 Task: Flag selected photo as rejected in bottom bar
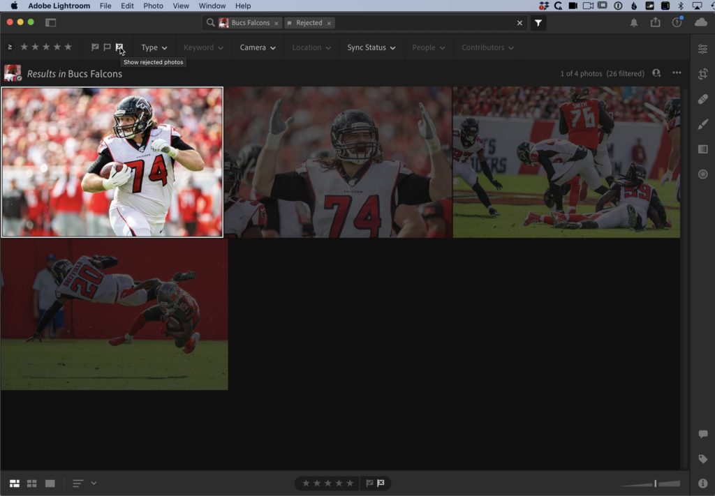click(381, 483)
